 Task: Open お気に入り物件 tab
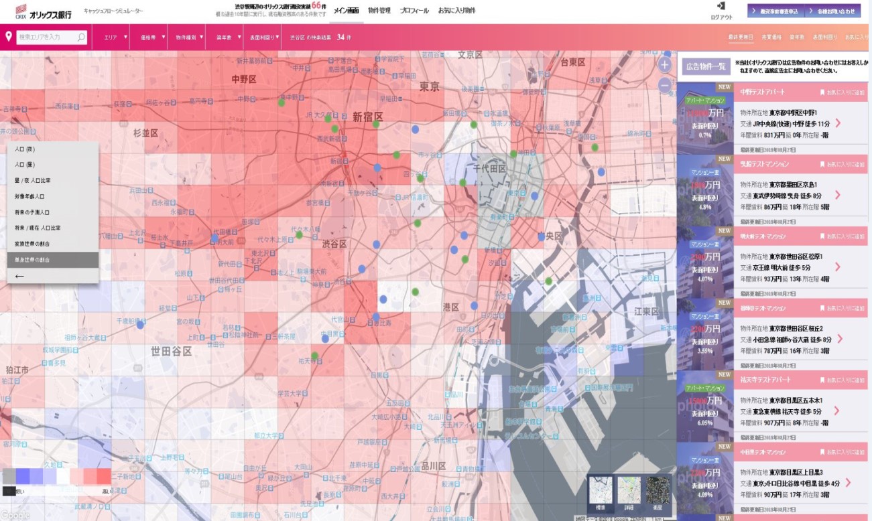coord(456,11)
